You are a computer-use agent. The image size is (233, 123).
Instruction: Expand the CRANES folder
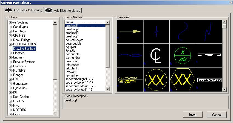(10, 36)
